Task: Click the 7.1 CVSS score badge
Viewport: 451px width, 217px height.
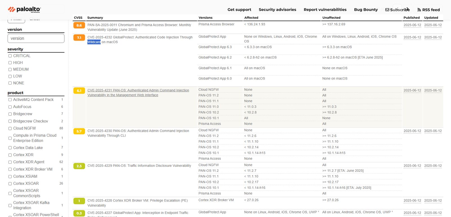Action: (79, 37)
